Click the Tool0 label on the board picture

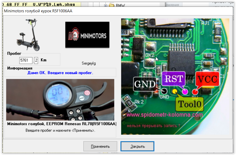[x=190, y=104]
